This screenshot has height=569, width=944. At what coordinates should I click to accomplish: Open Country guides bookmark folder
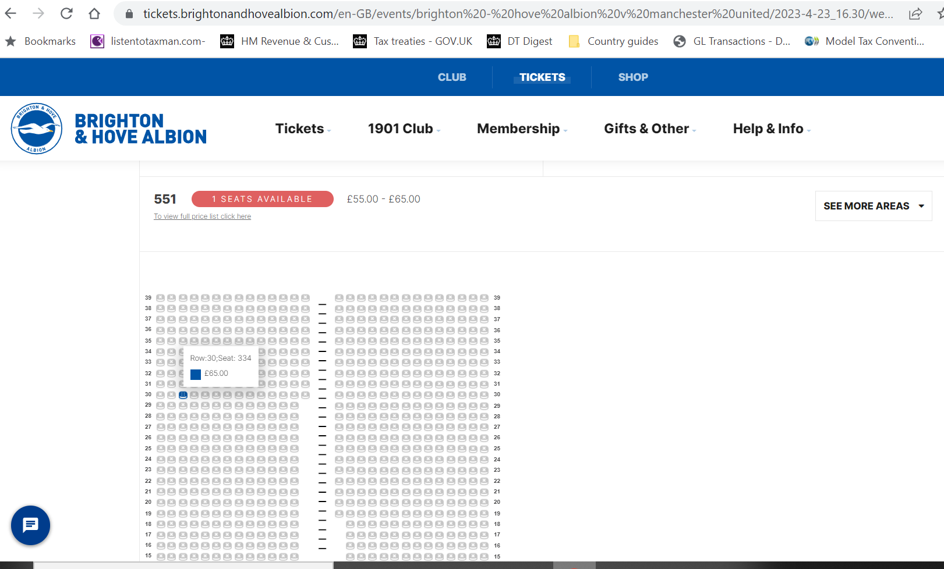click(613, 41)
